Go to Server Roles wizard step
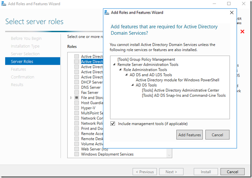This screenshot has height=178, width=252. click(x=22, y=62)
